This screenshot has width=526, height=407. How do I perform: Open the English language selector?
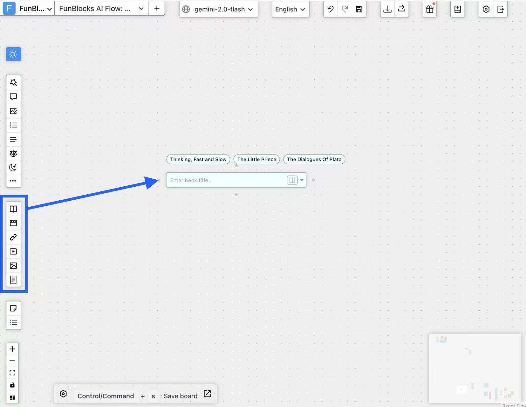tap(290, 9)
